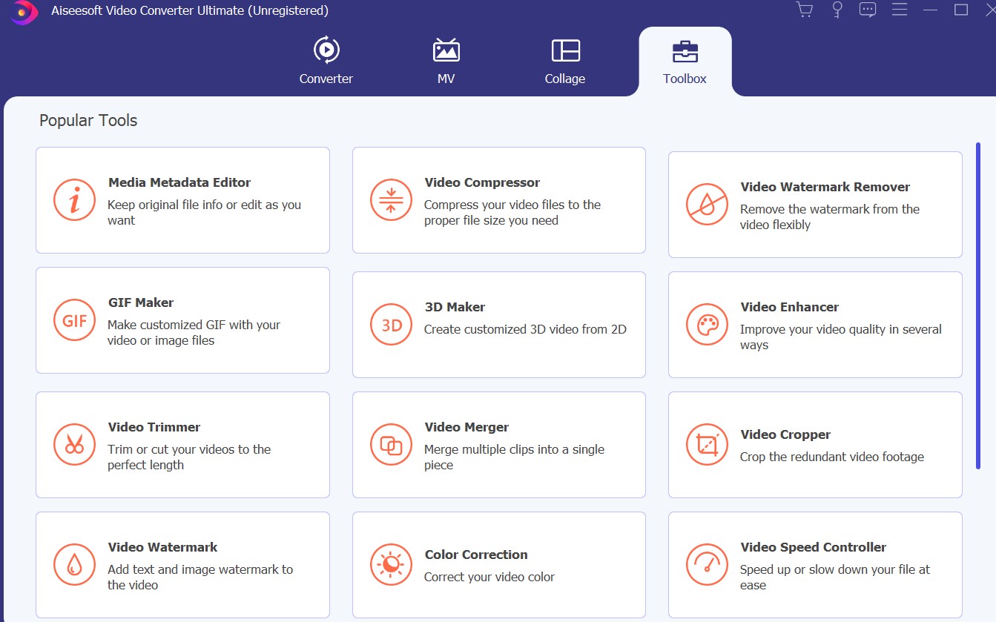Viewport: 996px width, 622px height.
Task: Click 'Add text and image watermark' description
Action: pos(200,578)
